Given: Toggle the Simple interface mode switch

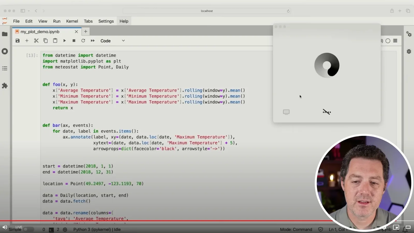Looking at the screenshot, I should pyautogui.click(x=28, y=229).
